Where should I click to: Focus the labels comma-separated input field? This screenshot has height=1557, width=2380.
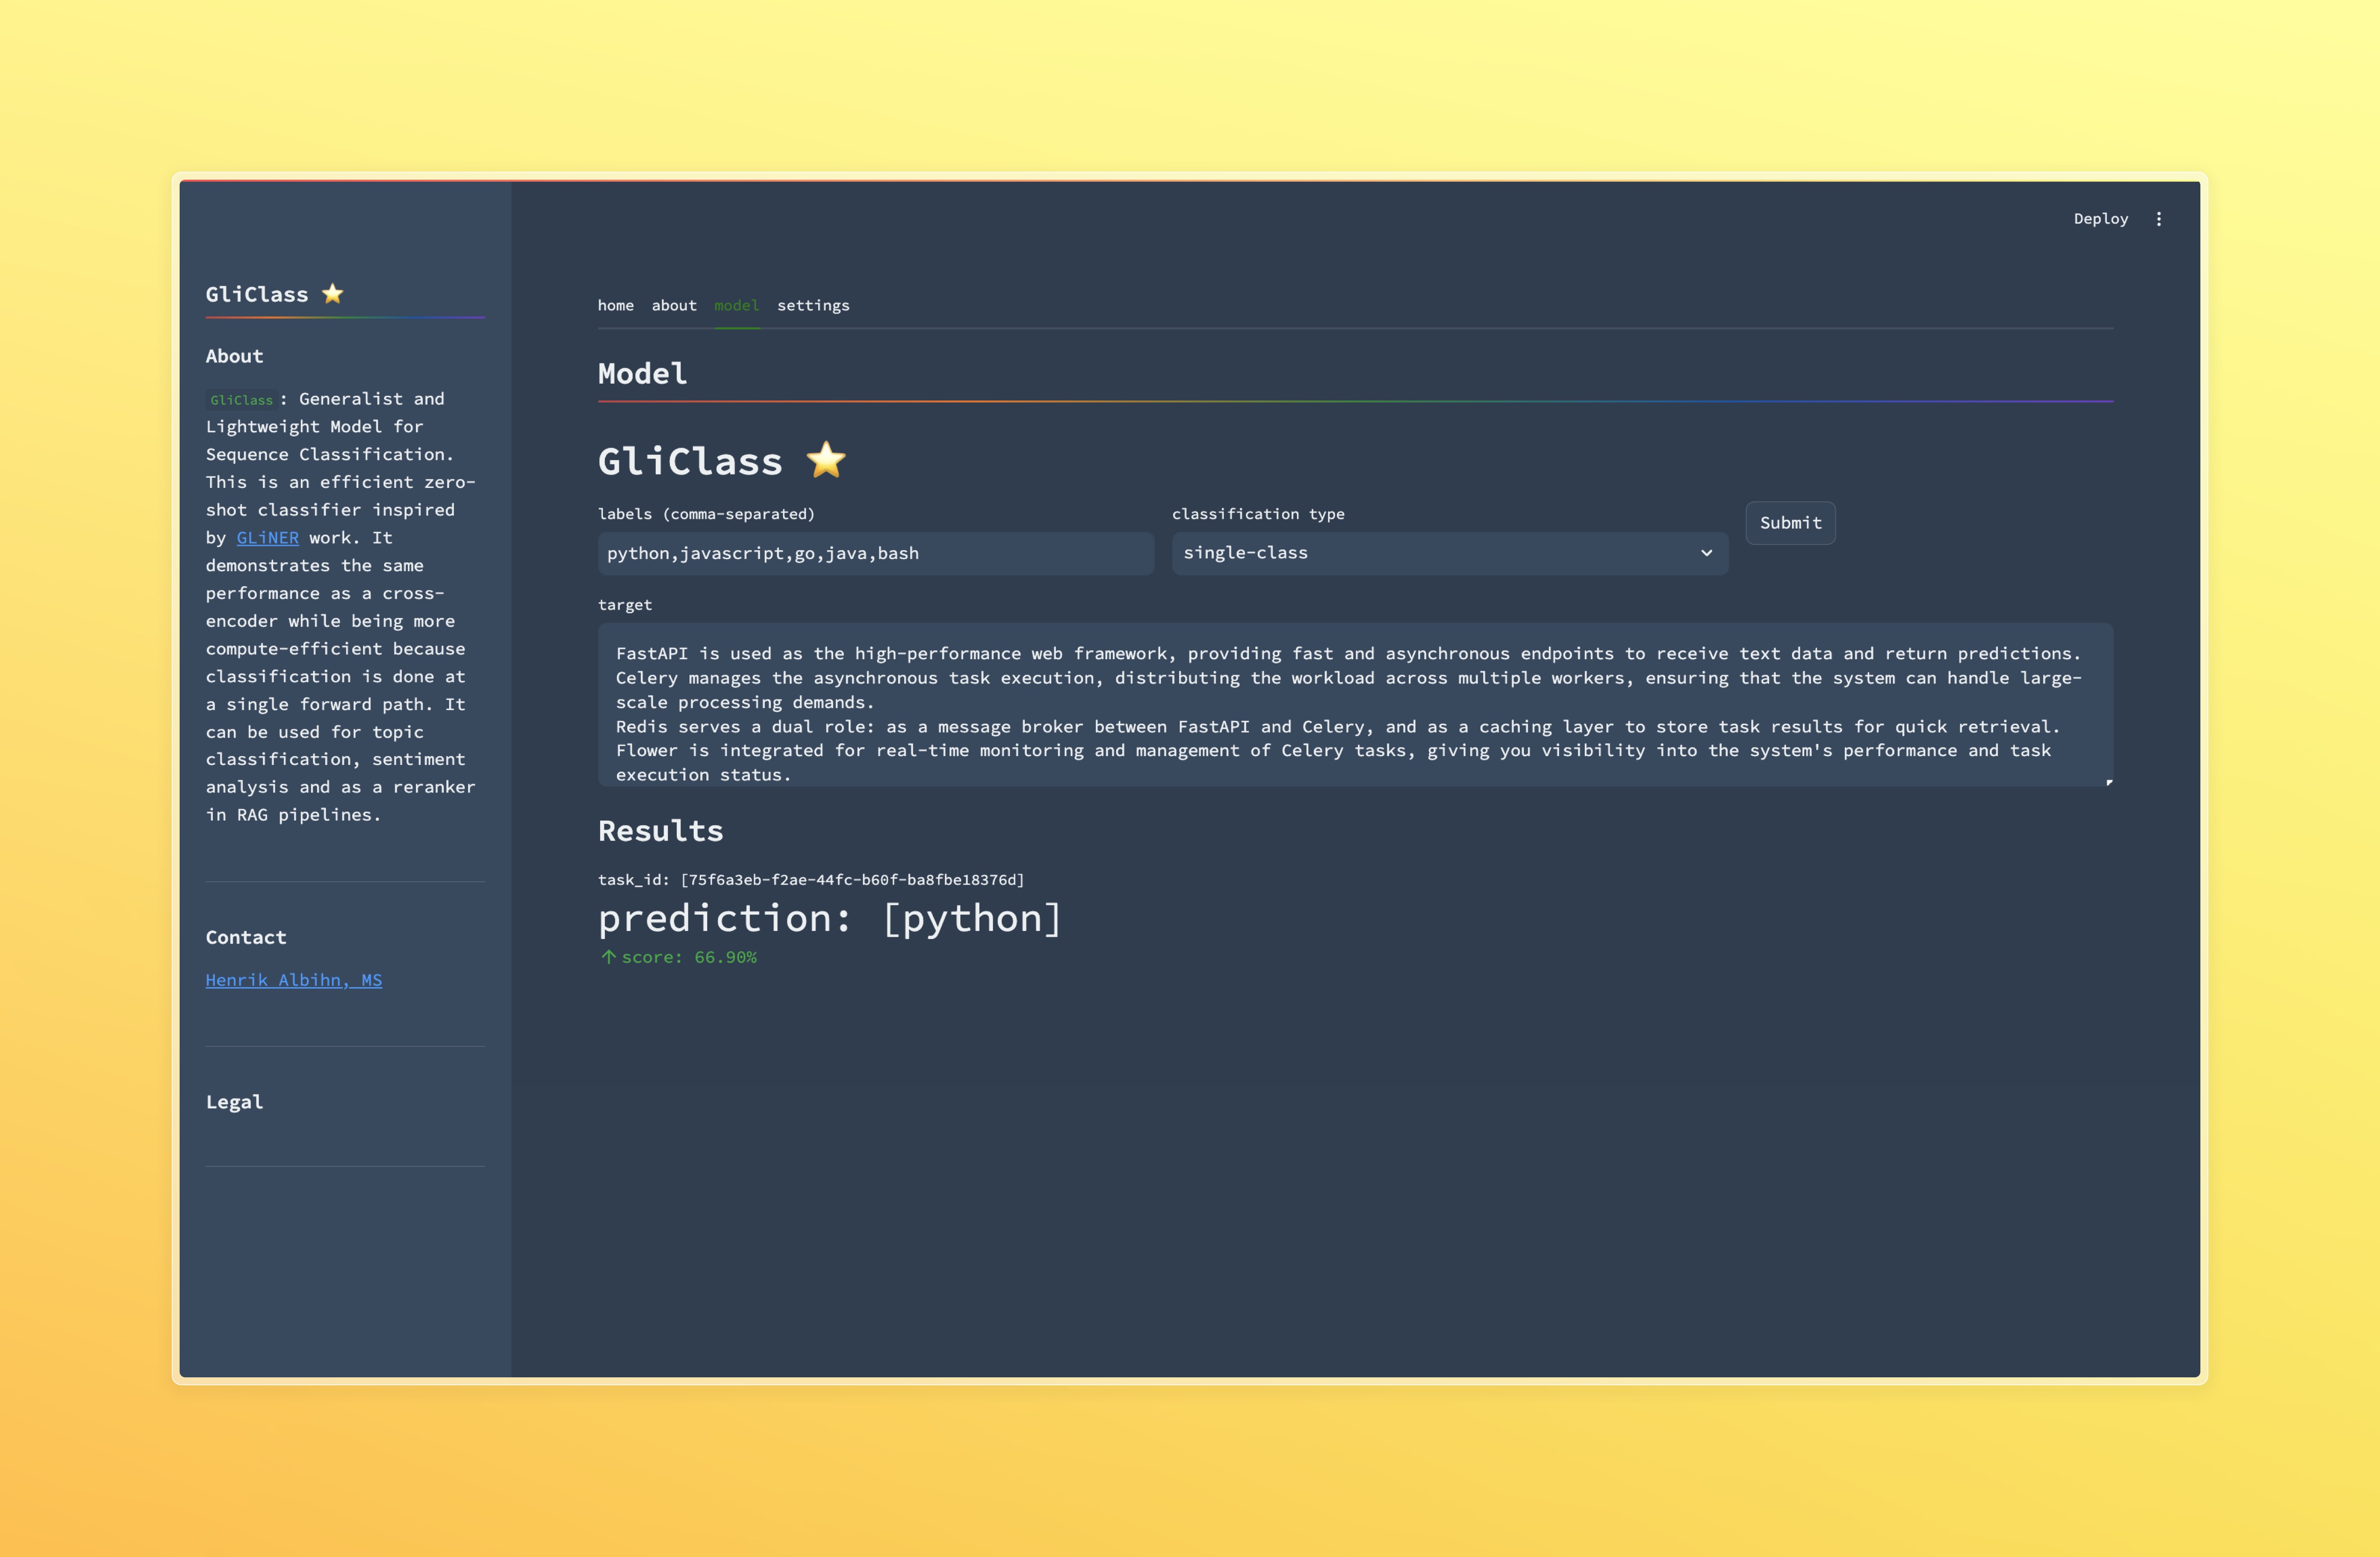[875, 553]
